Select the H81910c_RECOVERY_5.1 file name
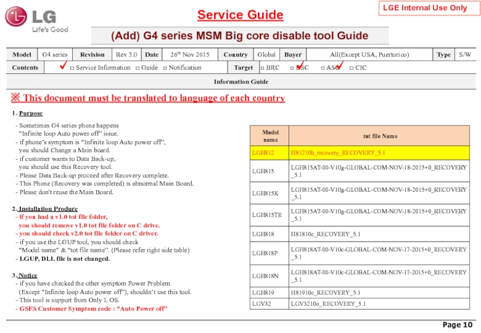This screenshot has height=333, width=481. [325, 293]
